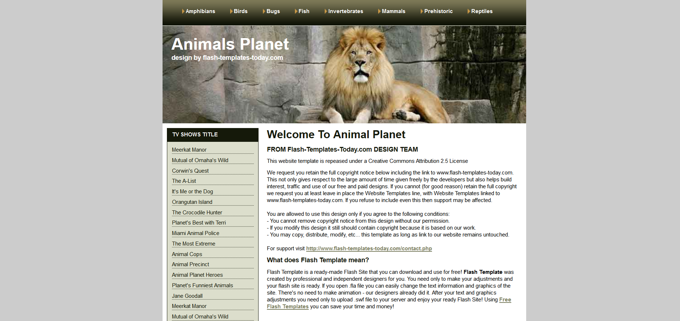Select the Prehistoric nav item
Image resolution: width=680 pixels, height=321 pixels.
click(x=438, y=11)
